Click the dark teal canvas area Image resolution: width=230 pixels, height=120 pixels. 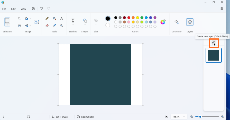[x=100, y=74]
